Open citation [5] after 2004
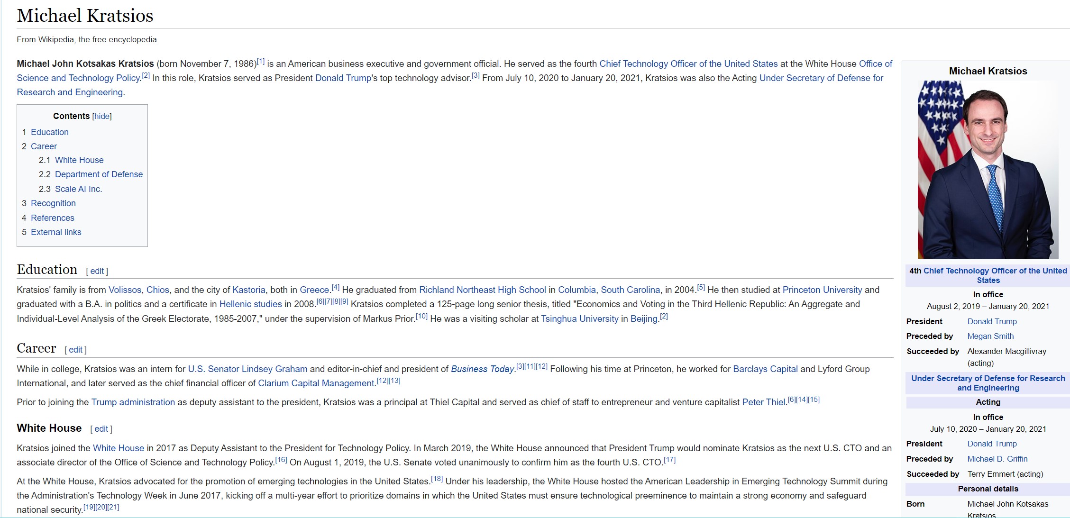This screenshot has height=518, width=1070. point(701,288)
